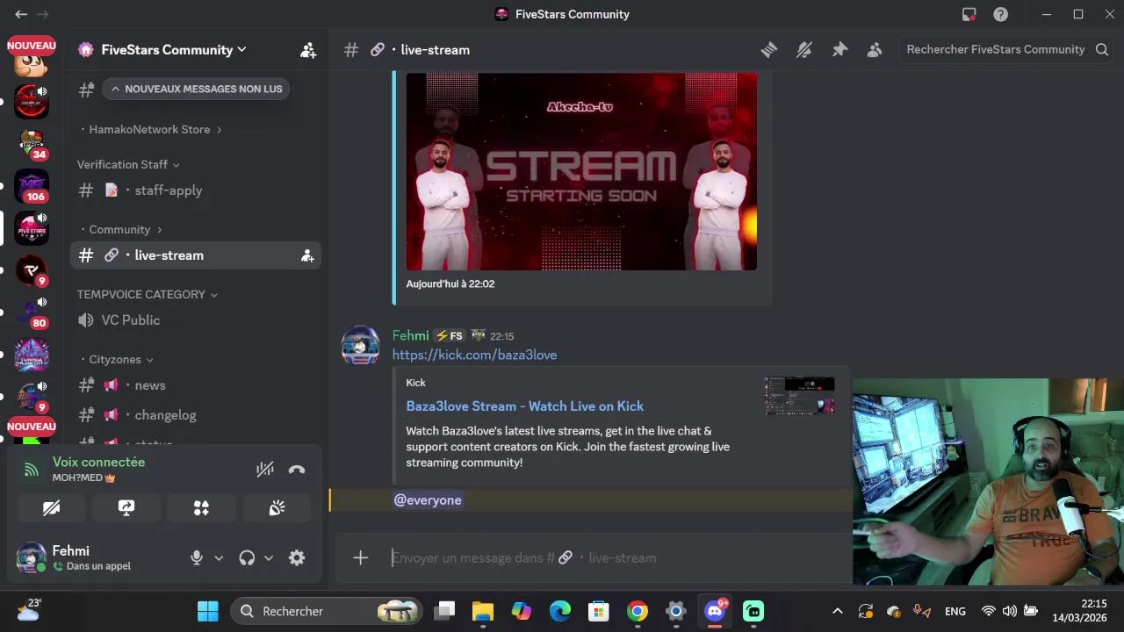Select the Five Stars server icon

tap(32, 228)
